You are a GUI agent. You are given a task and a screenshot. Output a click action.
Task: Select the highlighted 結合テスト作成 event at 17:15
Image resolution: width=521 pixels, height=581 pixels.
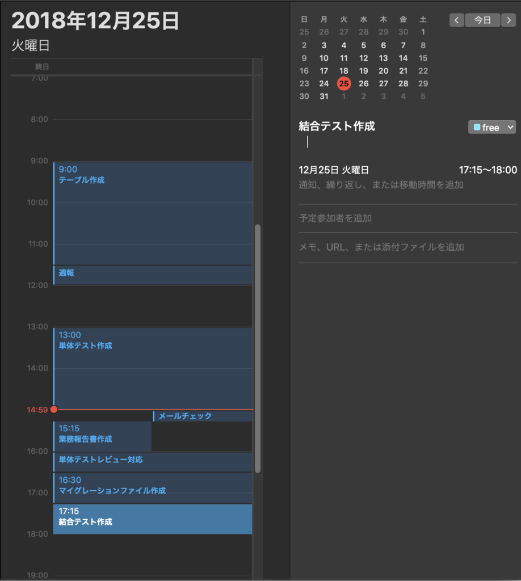pos(153,519)
